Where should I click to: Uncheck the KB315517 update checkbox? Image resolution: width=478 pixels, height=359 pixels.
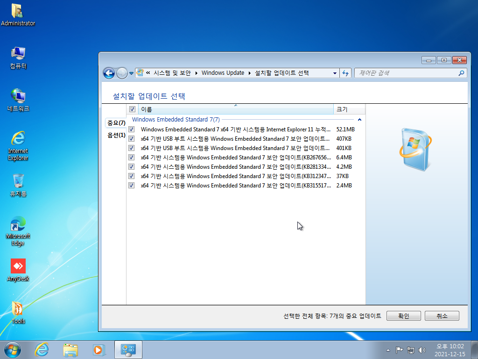tap(131, 185)
